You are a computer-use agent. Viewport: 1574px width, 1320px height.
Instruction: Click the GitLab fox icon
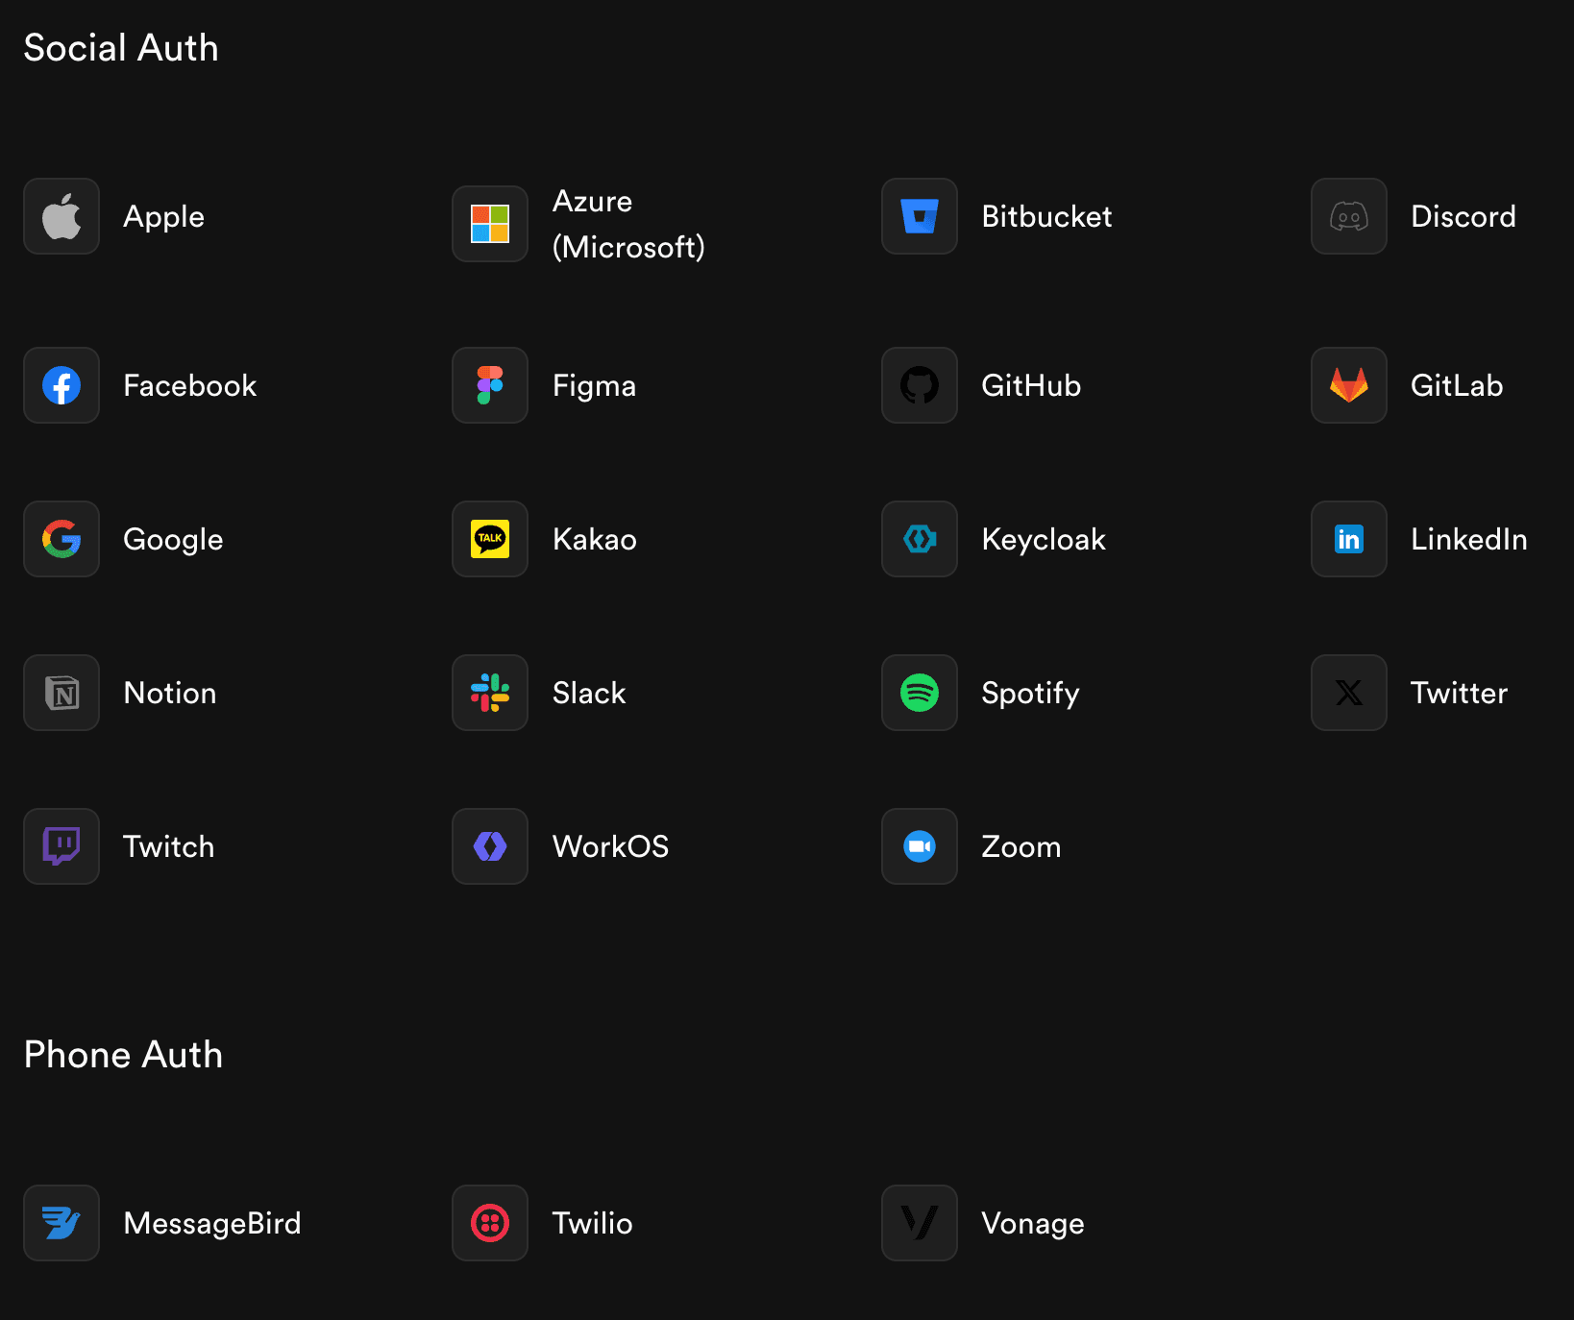pyautogui.click(x=1349, y=385)
